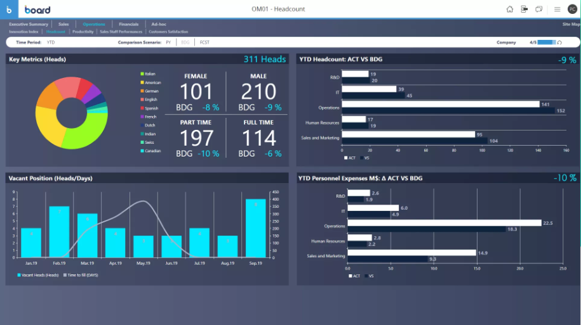Click the 4/5 company selection bar
This screenshot has width=581, height=325.
tap(547, 42)
